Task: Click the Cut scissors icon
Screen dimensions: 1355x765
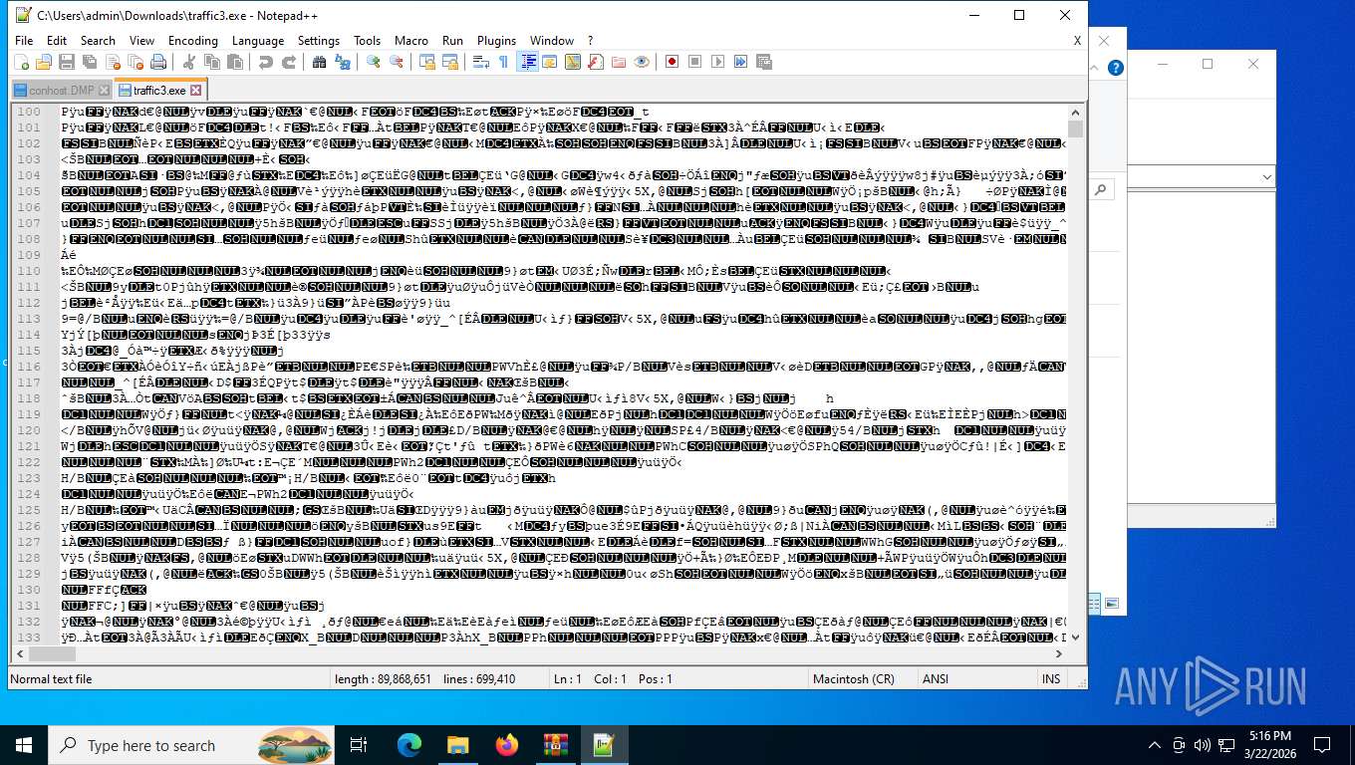Action: 188,62
